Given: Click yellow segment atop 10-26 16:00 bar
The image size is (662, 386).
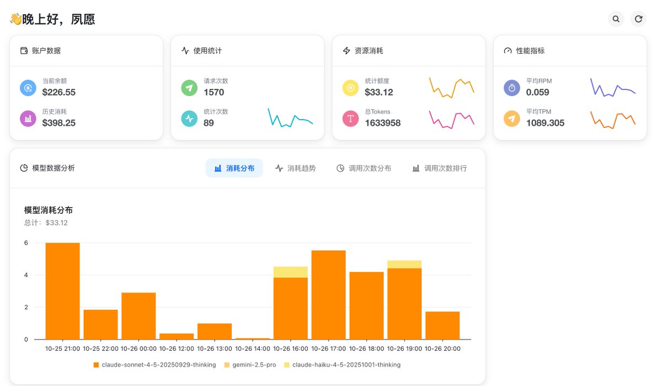Looking at the screenshot, I should pyautogui.click(x=291, y=272).
